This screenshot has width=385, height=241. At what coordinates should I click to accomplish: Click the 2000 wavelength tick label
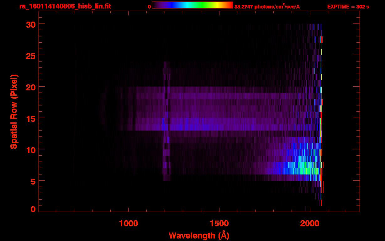tap(310, 223)
